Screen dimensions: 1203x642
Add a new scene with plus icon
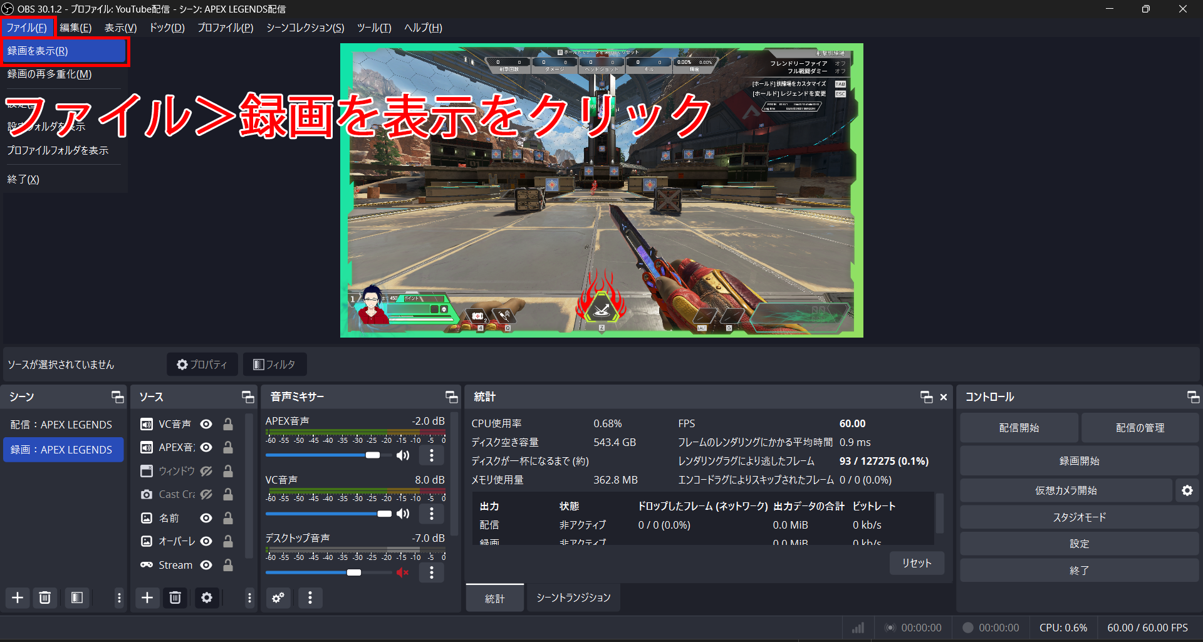(18, 598)
